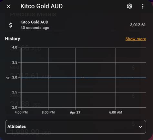Select the 8:00 PM time axis label

pos(48,113)
